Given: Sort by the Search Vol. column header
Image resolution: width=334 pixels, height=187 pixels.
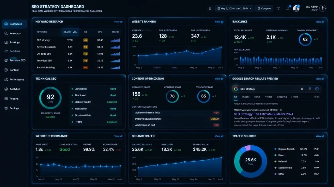Looking at the screenshot, I should [70, 32].
